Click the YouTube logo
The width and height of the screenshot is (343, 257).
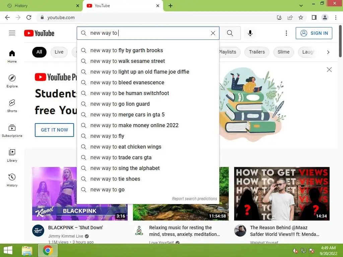pyautogui.click(x=39, y=33)
